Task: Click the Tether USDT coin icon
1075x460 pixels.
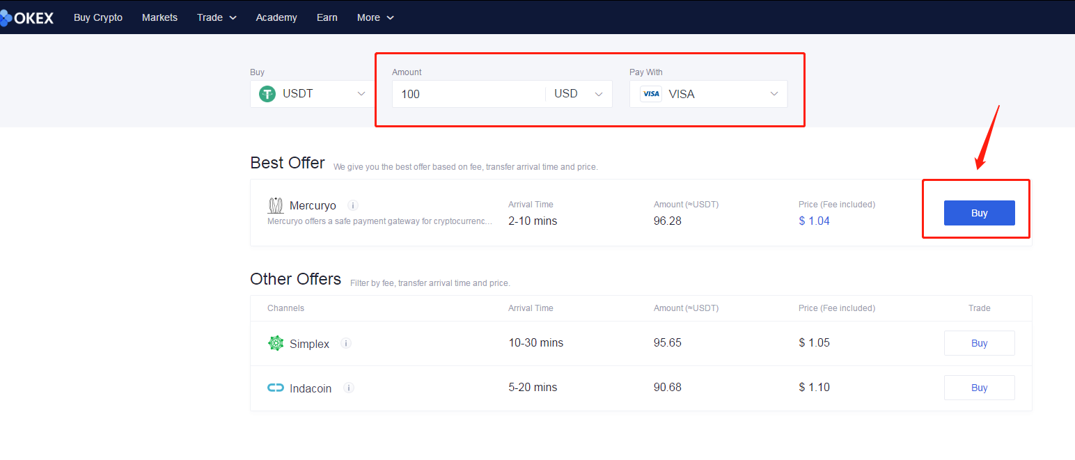Action: (x=267, y=94)
